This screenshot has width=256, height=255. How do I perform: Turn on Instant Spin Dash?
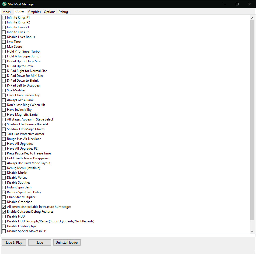click(4, 187)
